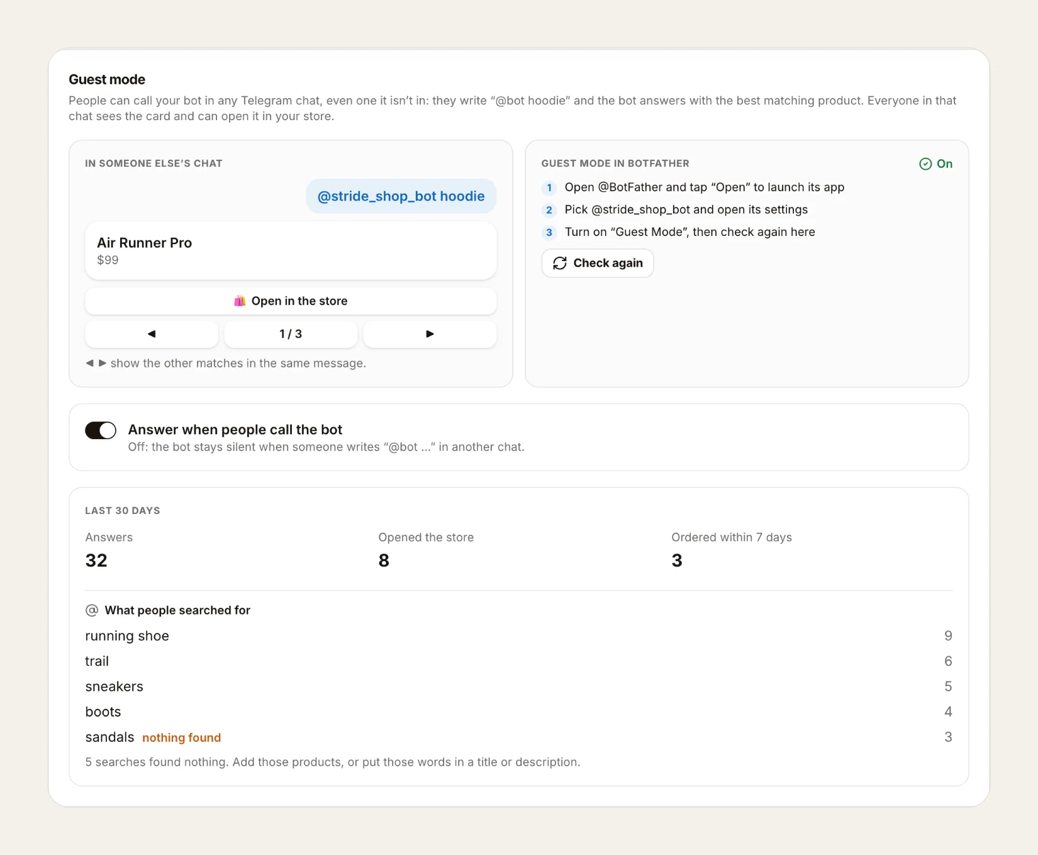Click the refresh icon in Check again
Screen dimensions: 1038x855
[560, 263]
